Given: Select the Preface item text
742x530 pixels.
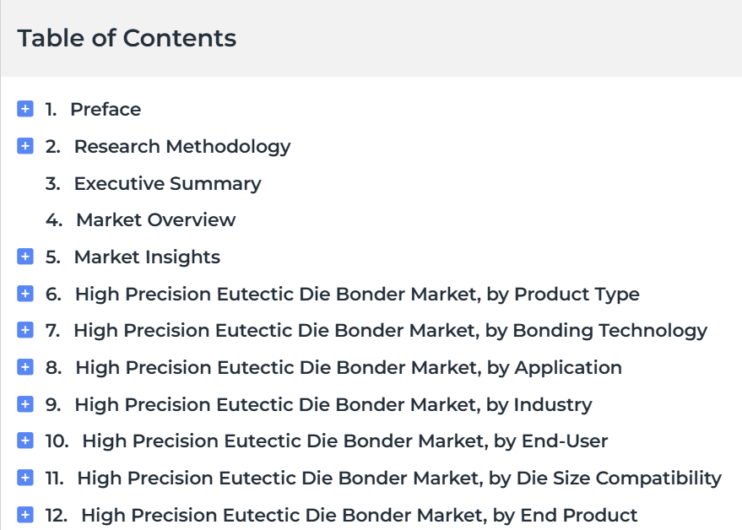Looking at the screenshot, I should click(106, 110).
